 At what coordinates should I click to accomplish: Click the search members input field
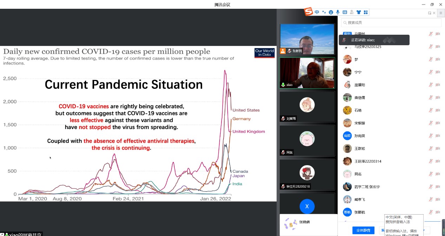[x=391, y=22]
